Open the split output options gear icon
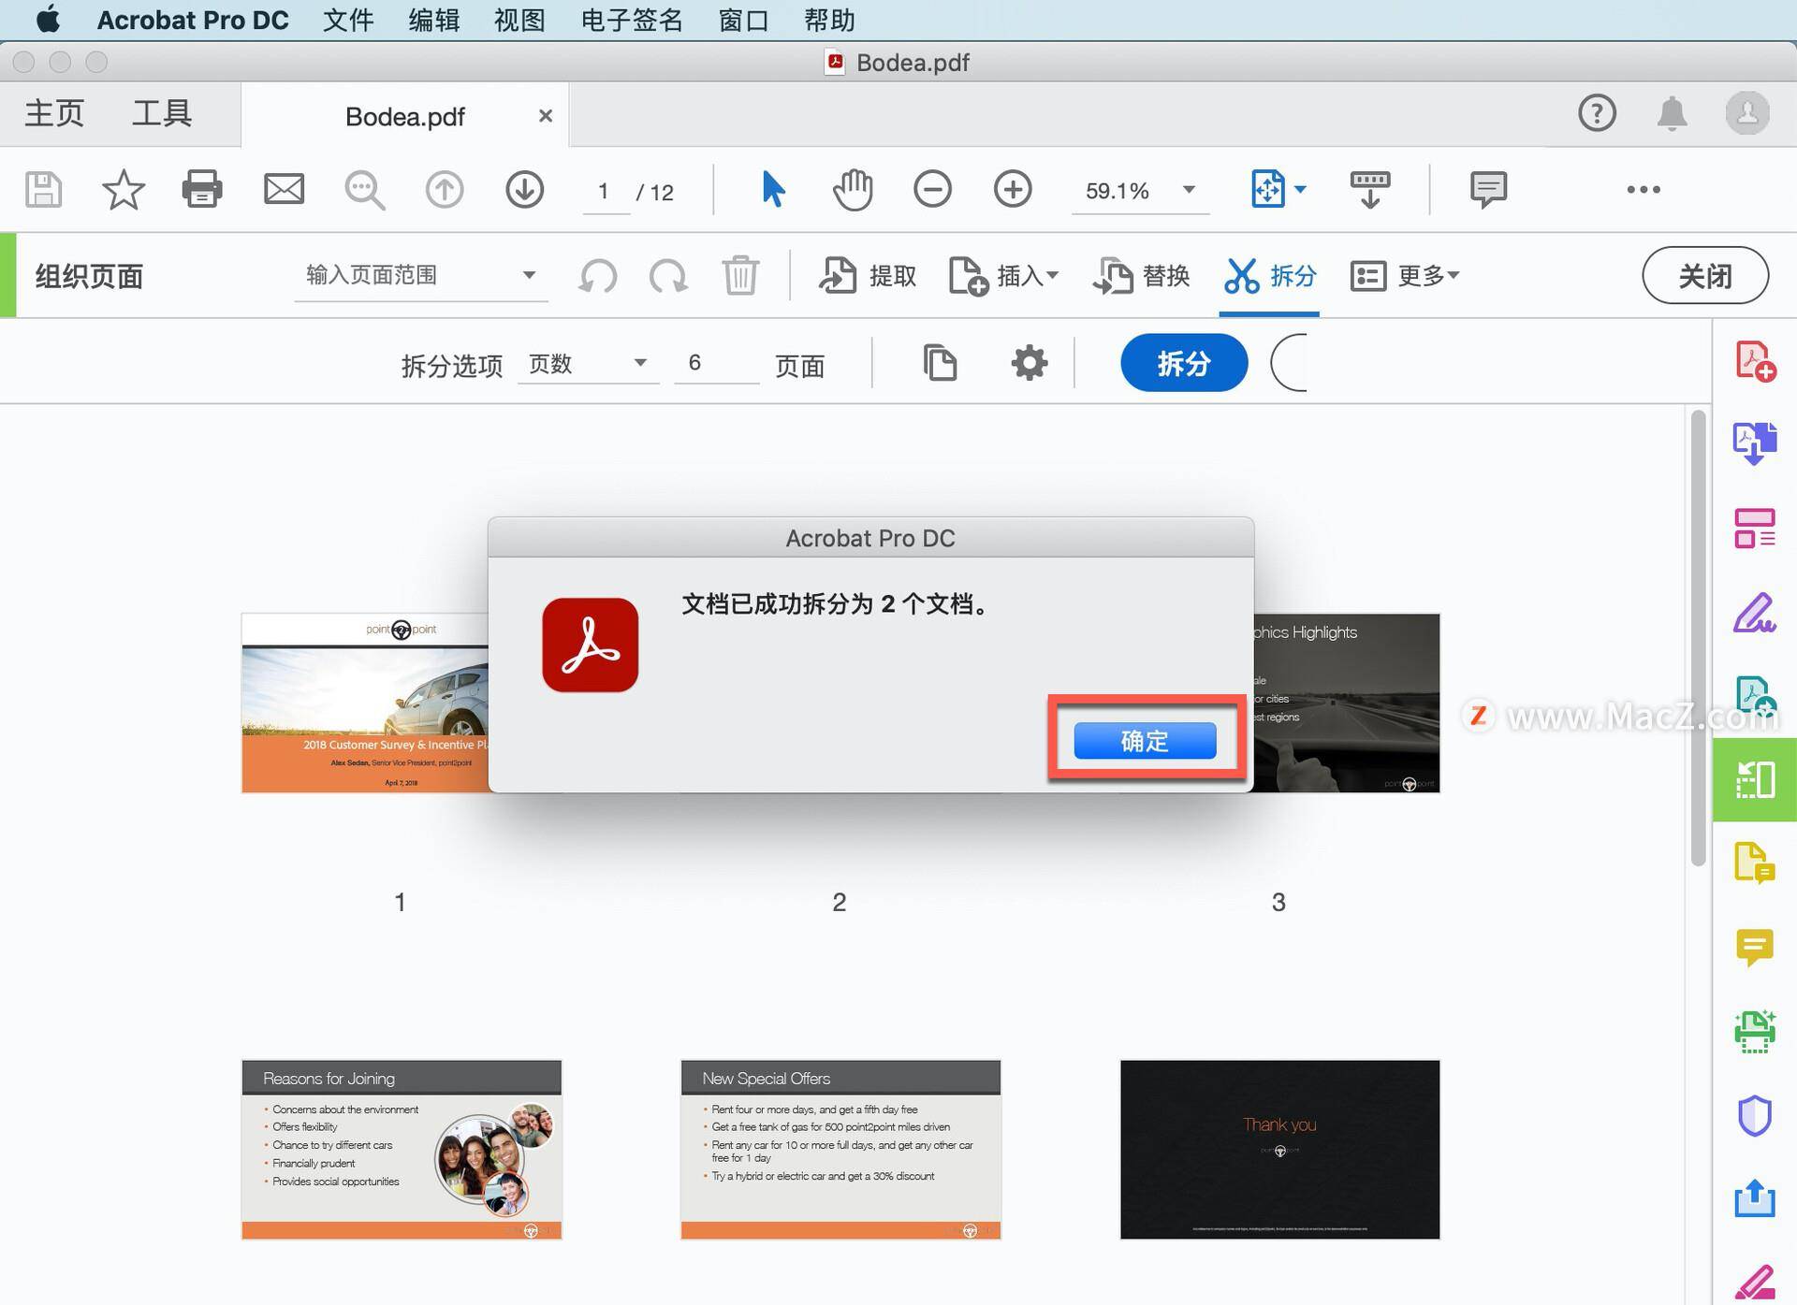Screen dimensions: 1797x1305 1028,363
